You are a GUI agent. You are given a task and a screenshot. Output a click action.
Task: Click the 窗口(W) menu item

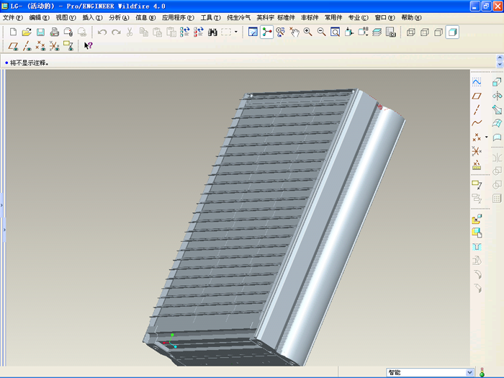click(x=384, y=17)
